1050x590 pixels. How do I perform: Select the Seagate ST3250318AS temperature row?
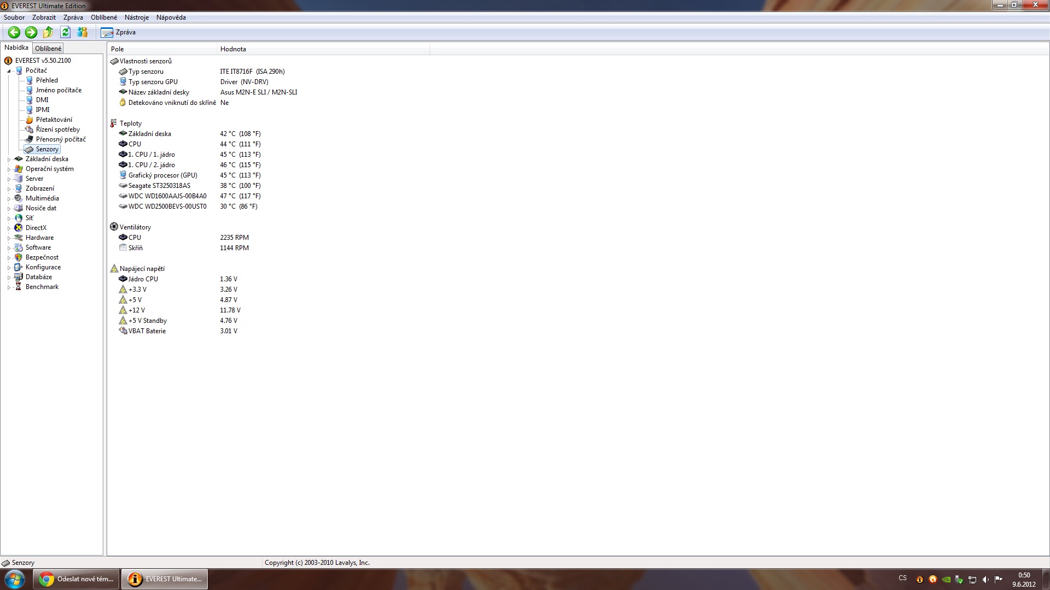coord(190,186)
